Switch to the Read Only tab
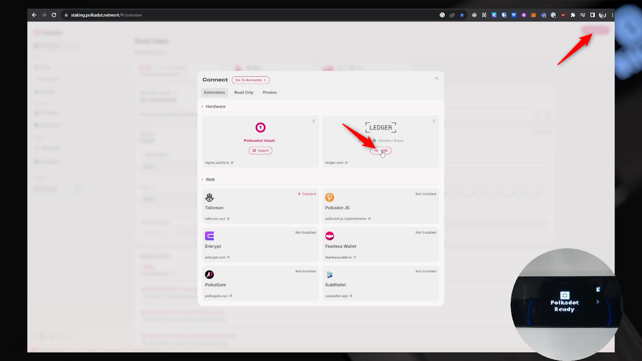The width and height of the screenshot is (642, 361). pos(244,92)
